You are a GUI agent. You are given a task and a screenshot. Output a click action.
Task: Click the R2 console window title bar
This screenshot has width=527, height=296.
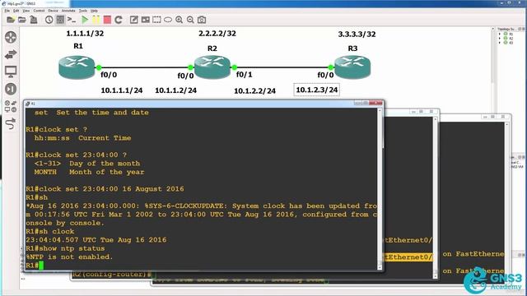pyautogui.click(x=412, y=112)
